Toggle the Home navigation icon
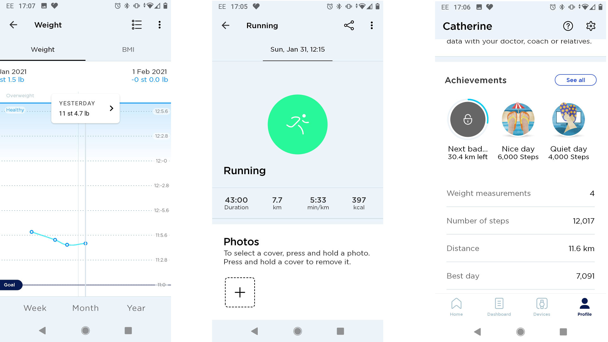Viewport: 608px width, 342px height. pyautogui.click(x=456, y=306)
